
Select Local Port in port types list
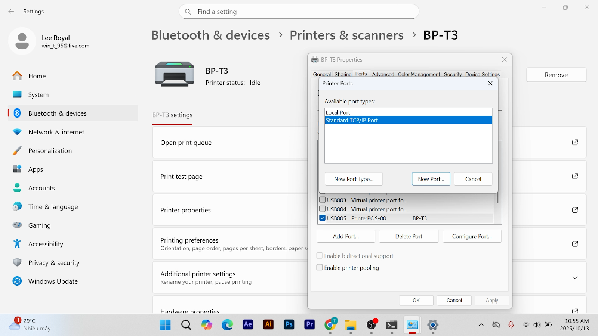(x=338, y=112)
